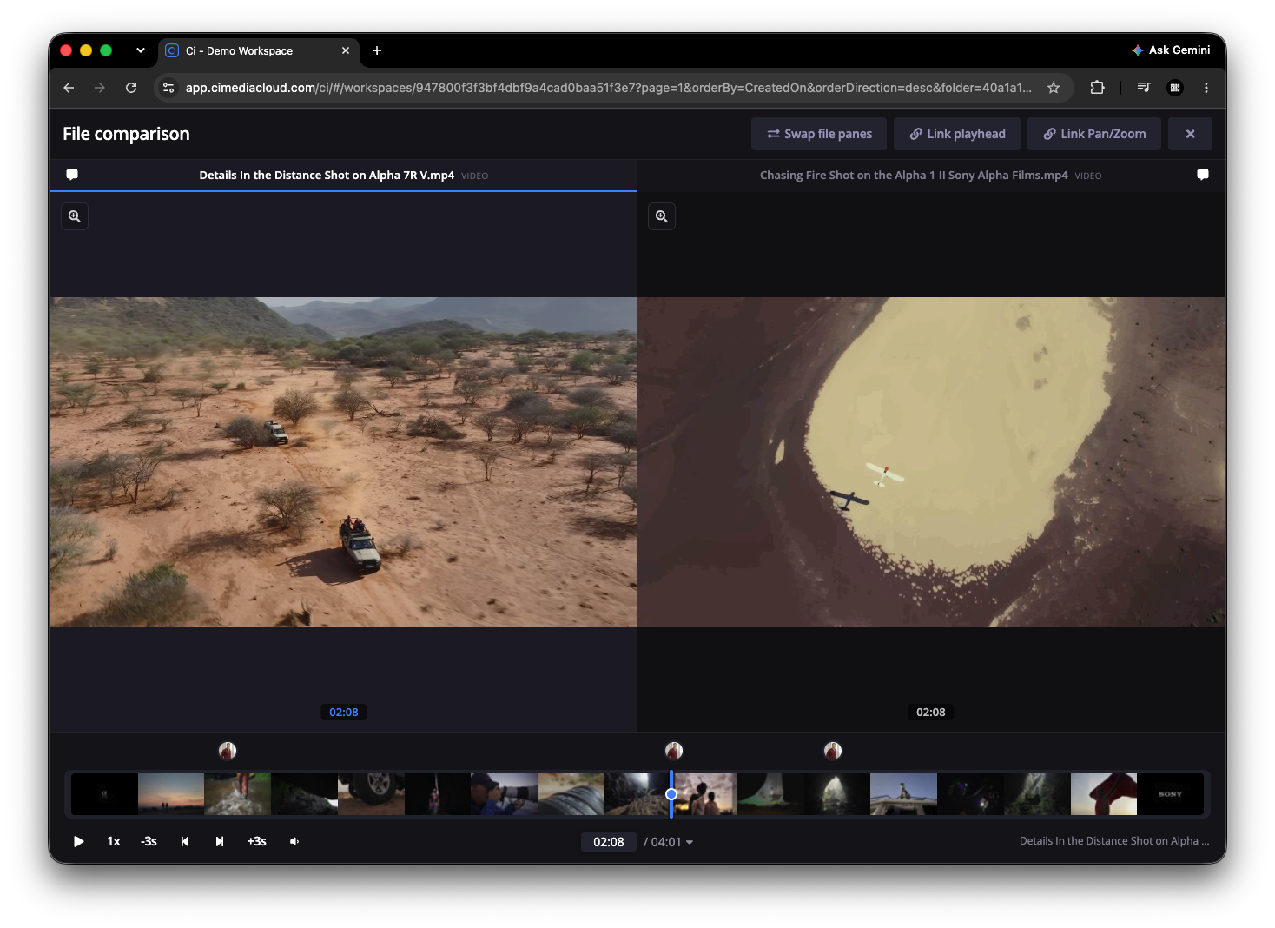Toggle Link Pan/Zoom

tap(1093, 134)
